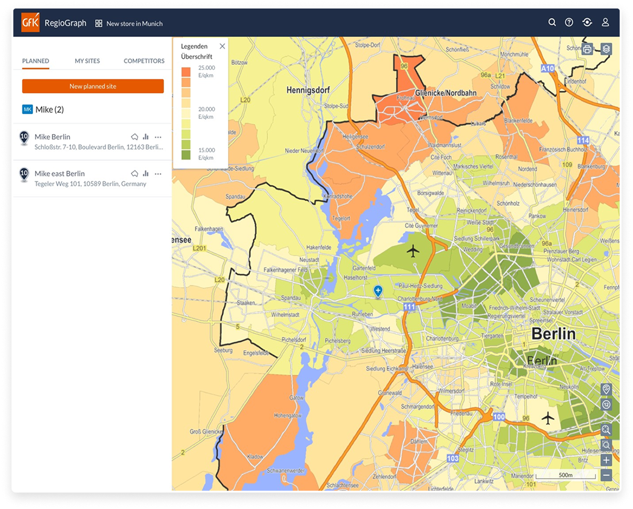Open more options for Mike Berlin
This screenshot has height=509, width=633.
(x=158, y=137)
